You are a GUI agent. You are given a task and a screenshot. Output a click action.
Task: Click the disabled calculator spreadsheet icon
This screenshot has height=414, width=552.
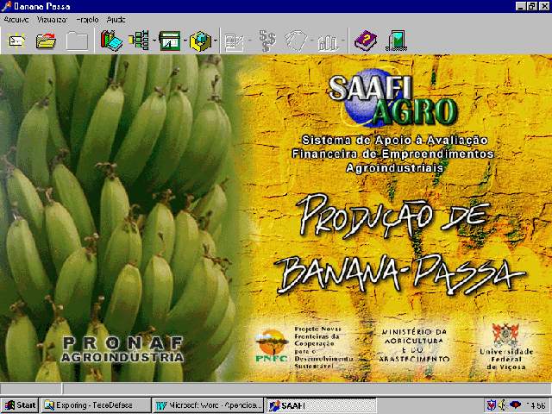[x=234, y=42]
